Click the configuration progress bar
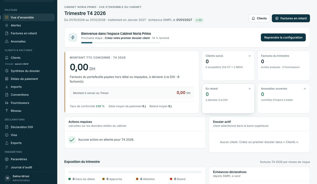 point(121,43)
